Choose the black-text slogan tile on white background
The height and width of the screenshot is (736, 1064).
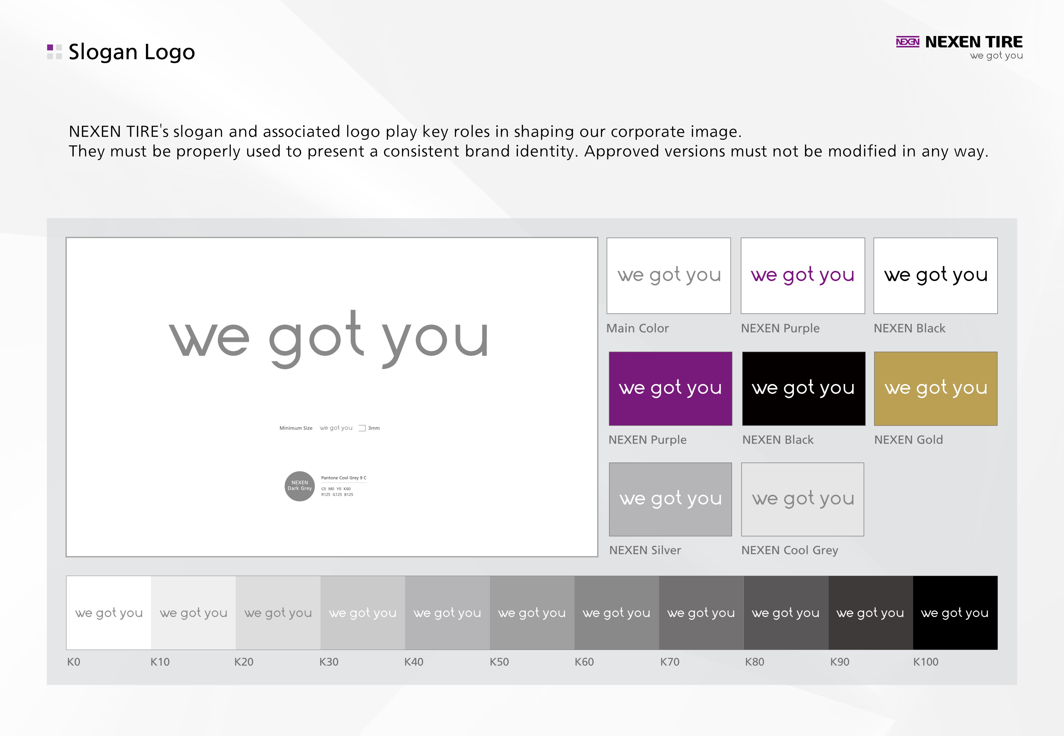(936, 276)
